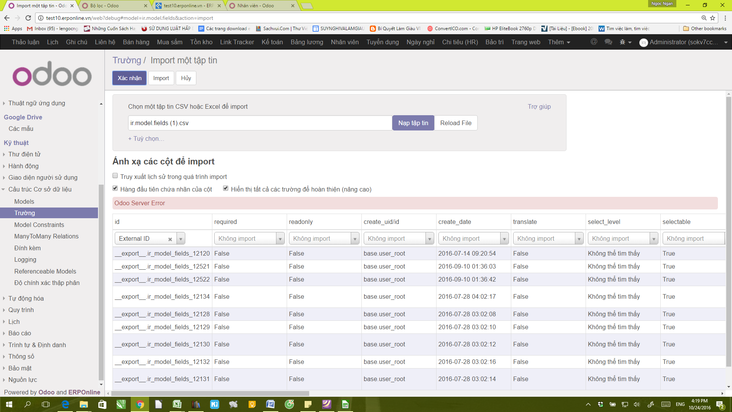Open File Explorer from taskbar
This screenshot has height=412, width=732.
tap(84, 404)
